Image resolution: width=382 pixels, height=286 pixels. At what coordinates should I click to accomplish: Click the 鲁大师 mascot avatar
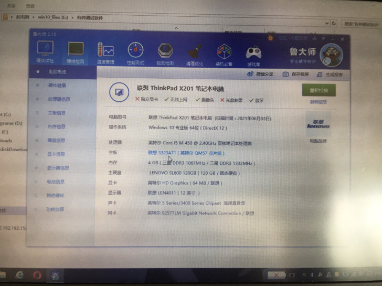pos(332,55)
